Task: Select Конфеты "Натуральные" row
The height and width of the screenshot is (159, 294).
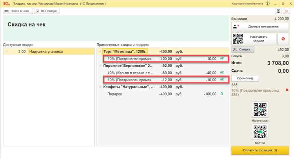Action: coord(163,87)
